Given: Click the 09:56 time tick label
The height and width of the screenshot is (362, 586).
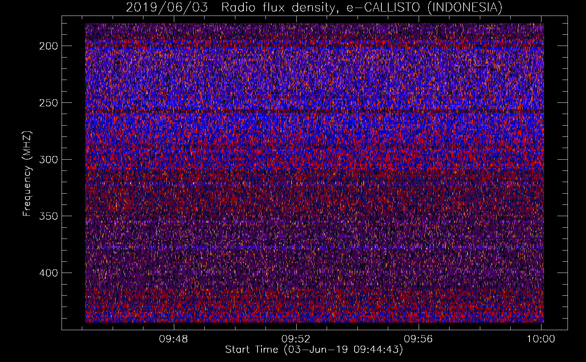Looking at the screenshot, I should point(418,339).
